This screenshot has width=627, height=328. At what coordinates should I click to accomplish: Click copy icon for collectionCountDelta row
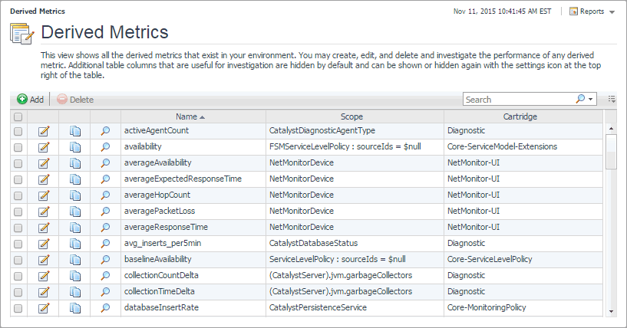pos(75,276)
